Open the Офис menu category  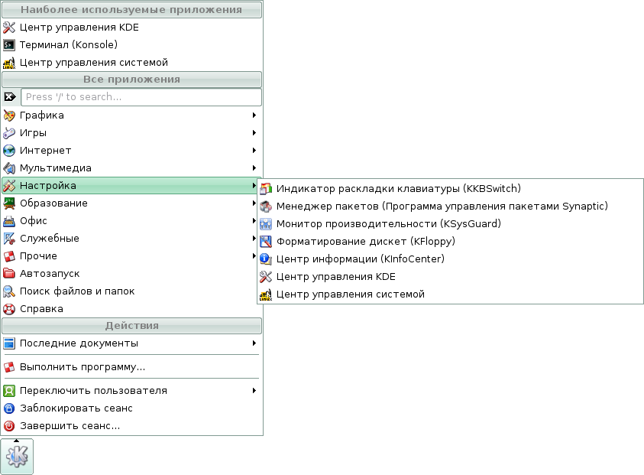point(34,221)
